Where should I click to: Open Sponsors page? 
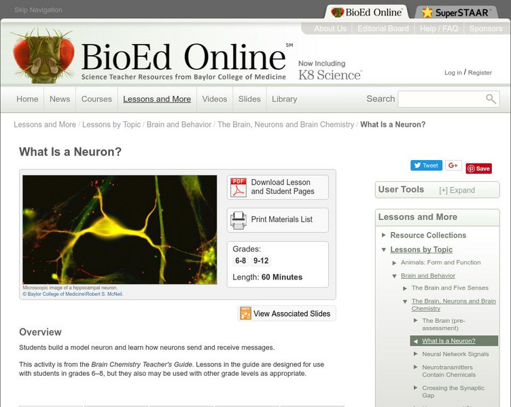click(x=486, y=28)
